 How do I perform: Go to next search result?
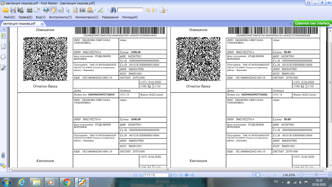coord(154,10)
